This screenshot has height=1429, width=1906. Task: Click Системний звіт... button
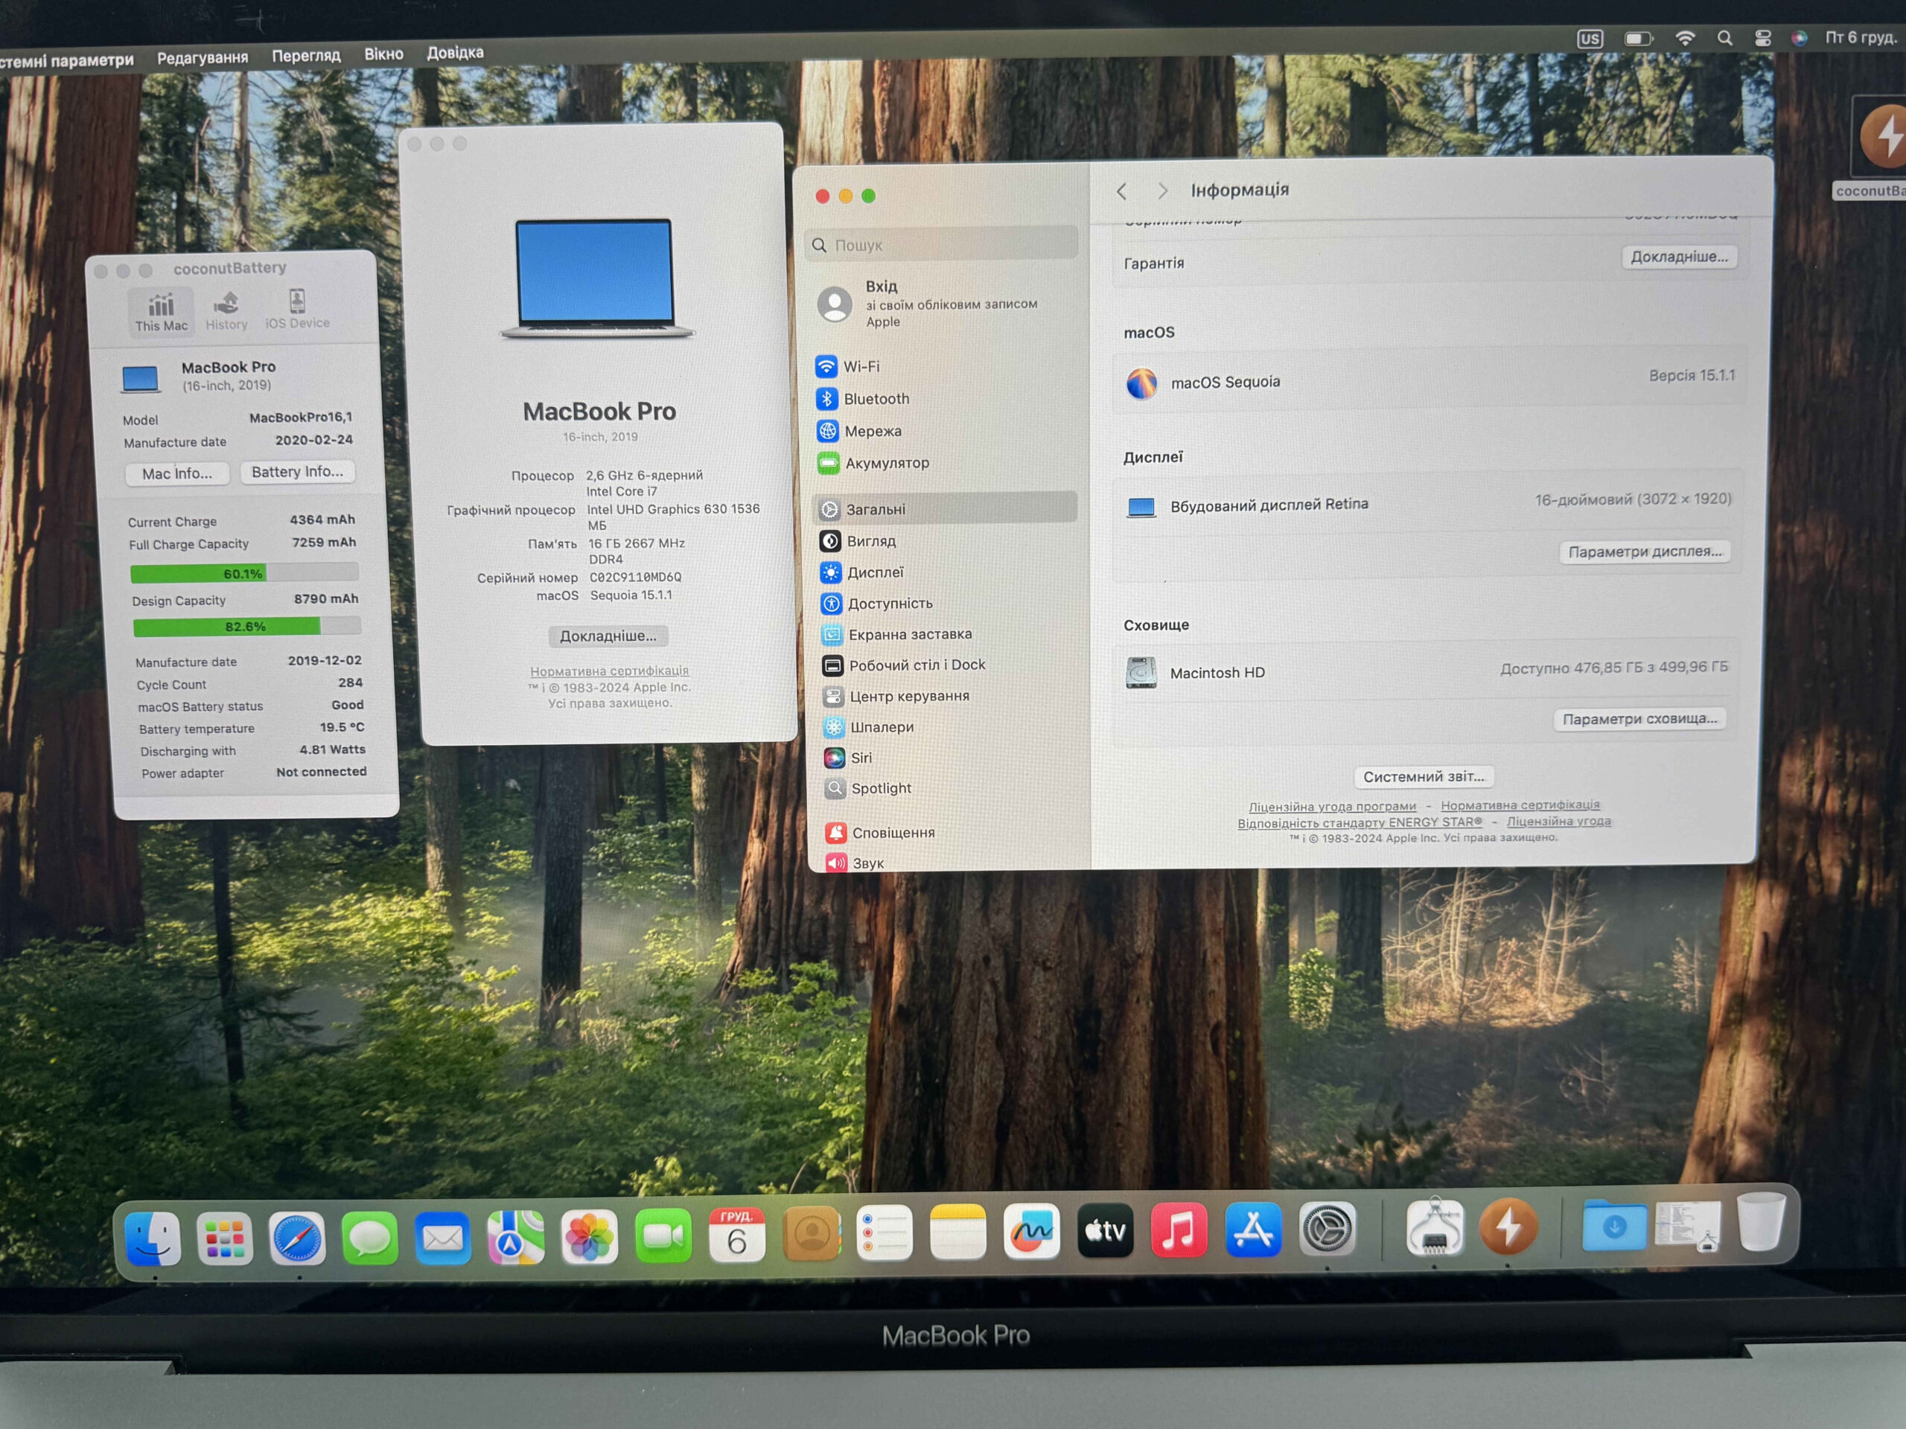(x=1424, y=776)
